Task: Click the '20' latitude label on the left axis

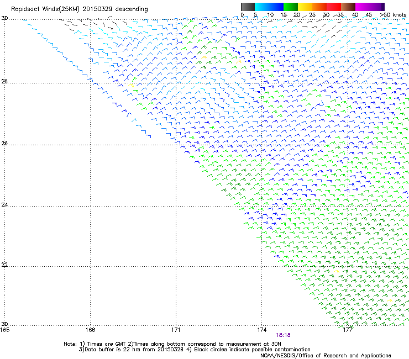Action: pos(4,324)
